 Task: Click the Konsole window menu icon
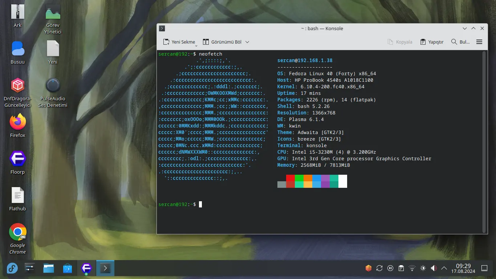(162, 28)
